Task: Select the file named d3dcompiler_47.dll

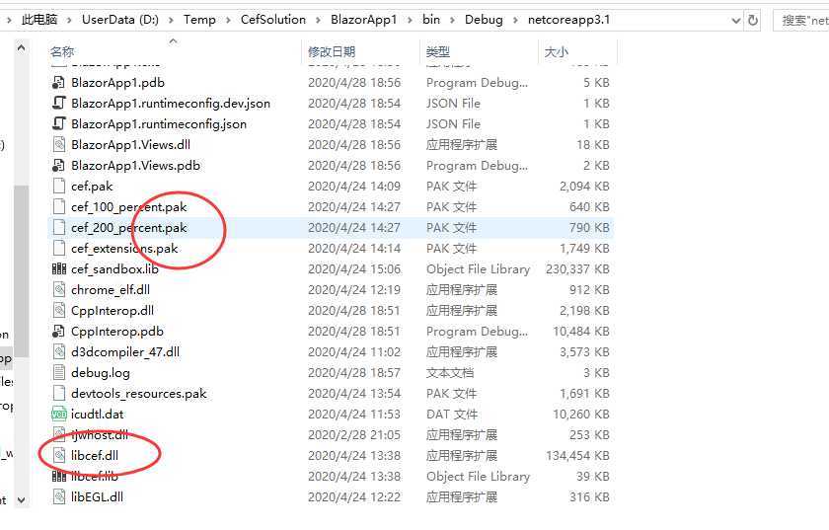Action: click(x=125, y=351)
